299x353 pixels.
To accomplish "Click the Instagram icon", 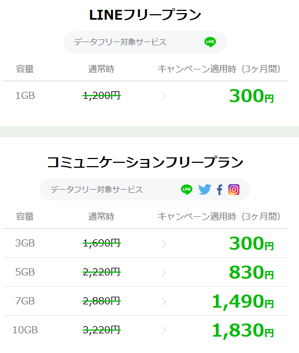I will point(234,190).
